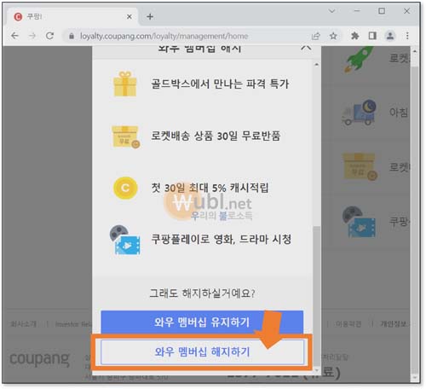
Task: Click 그래도 해지하실거예요? text
Action: [x=202, y=293]
